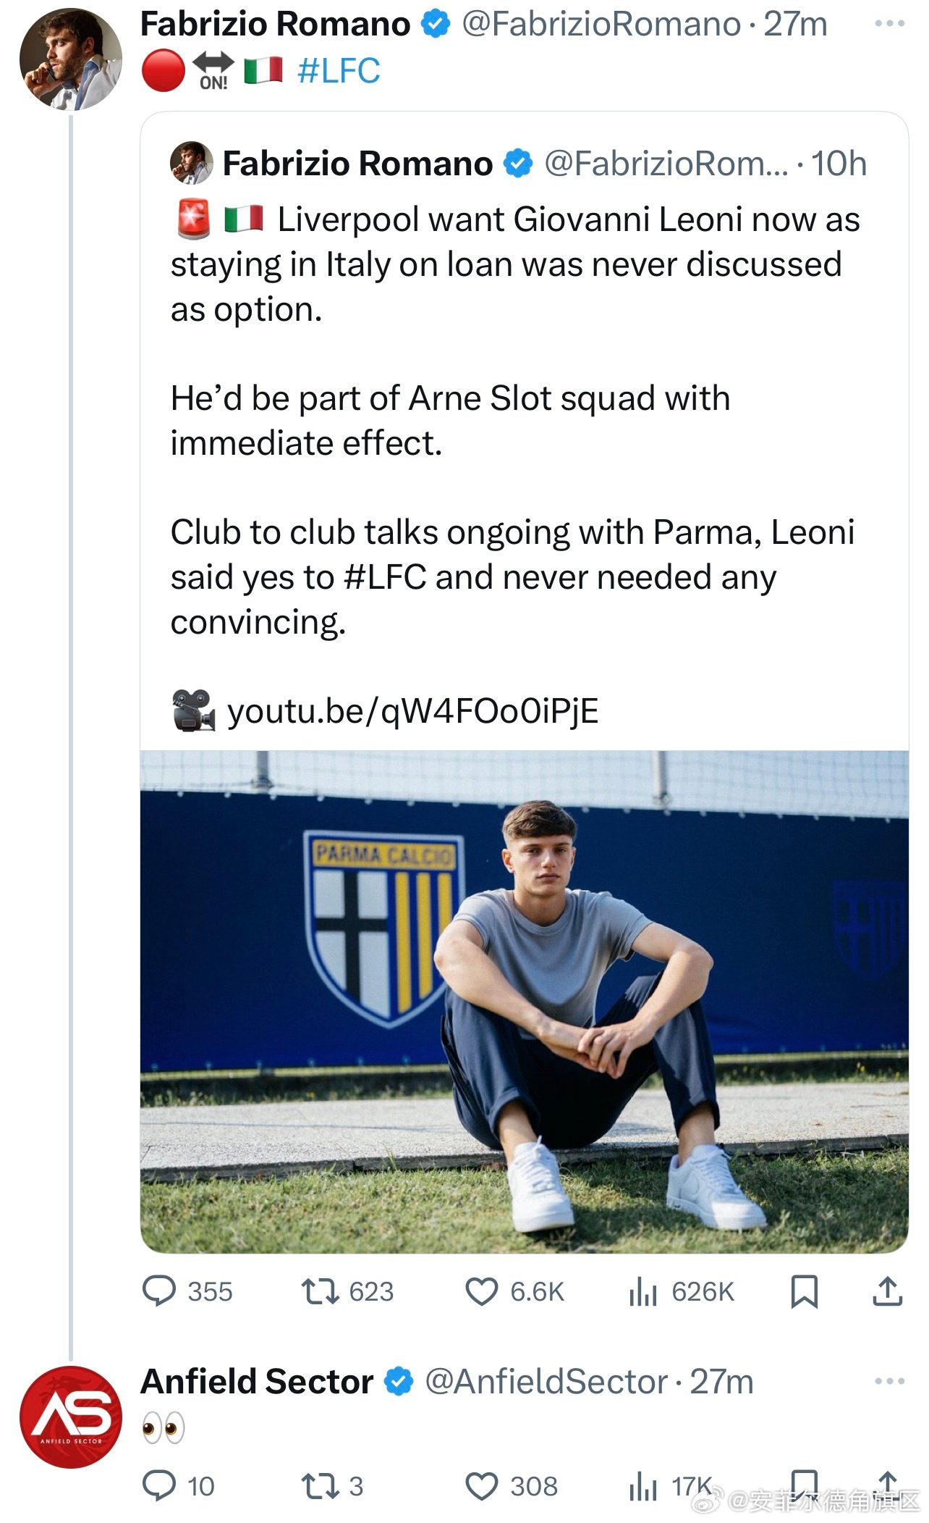This screenshot has width=929, height=1523.
Task: Open #LFC hashtag inside quoted tweet text
Action: coord(386,577)
